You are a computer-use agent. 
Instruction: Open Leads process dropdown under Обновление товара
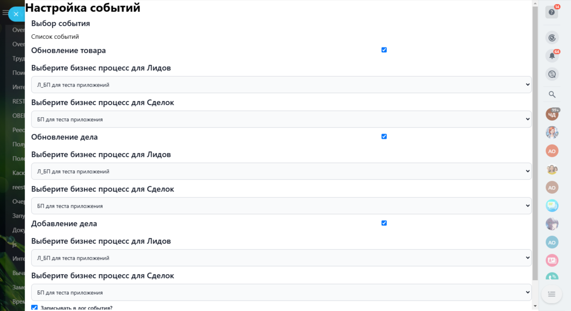click(x=281, y=85)
